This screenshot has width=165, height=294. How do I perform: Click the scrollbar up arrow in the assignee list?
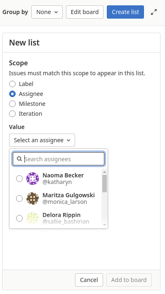click(x=105, y=172)
